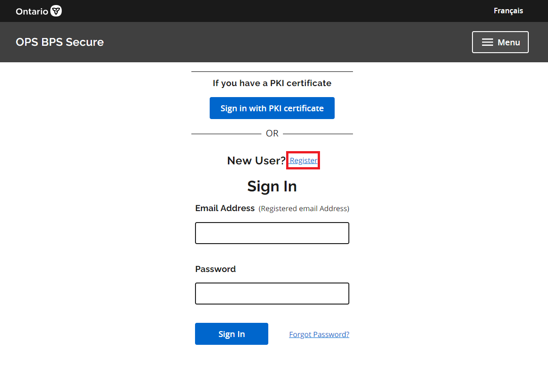The image size is (548, 370).
Task: Sign in with PKI certificate
Action: pyautogui.click(x=272, y=108)
